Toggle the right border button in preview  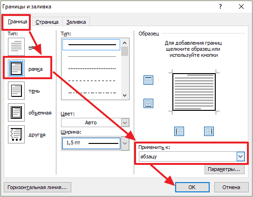pyautogui.click(x=209, y=131)
